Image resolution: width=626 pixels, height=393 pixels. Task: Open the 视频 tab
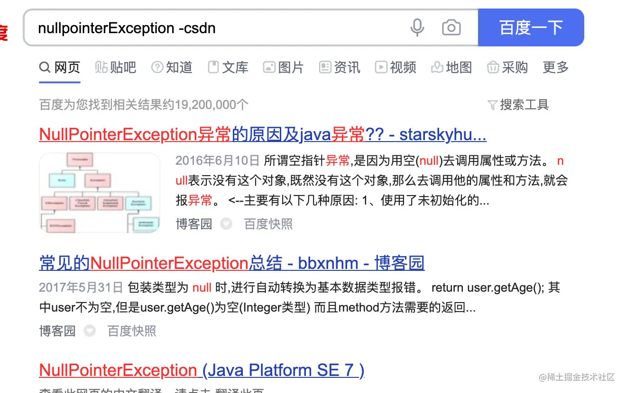(395, 67)
